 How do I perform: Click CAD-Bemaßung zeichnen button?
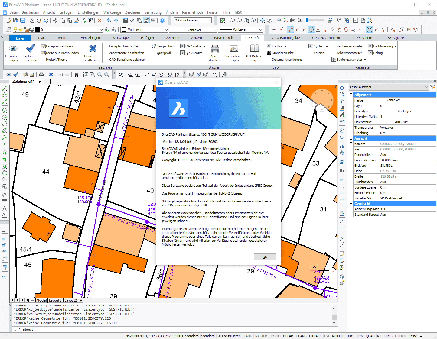point(127,60)
